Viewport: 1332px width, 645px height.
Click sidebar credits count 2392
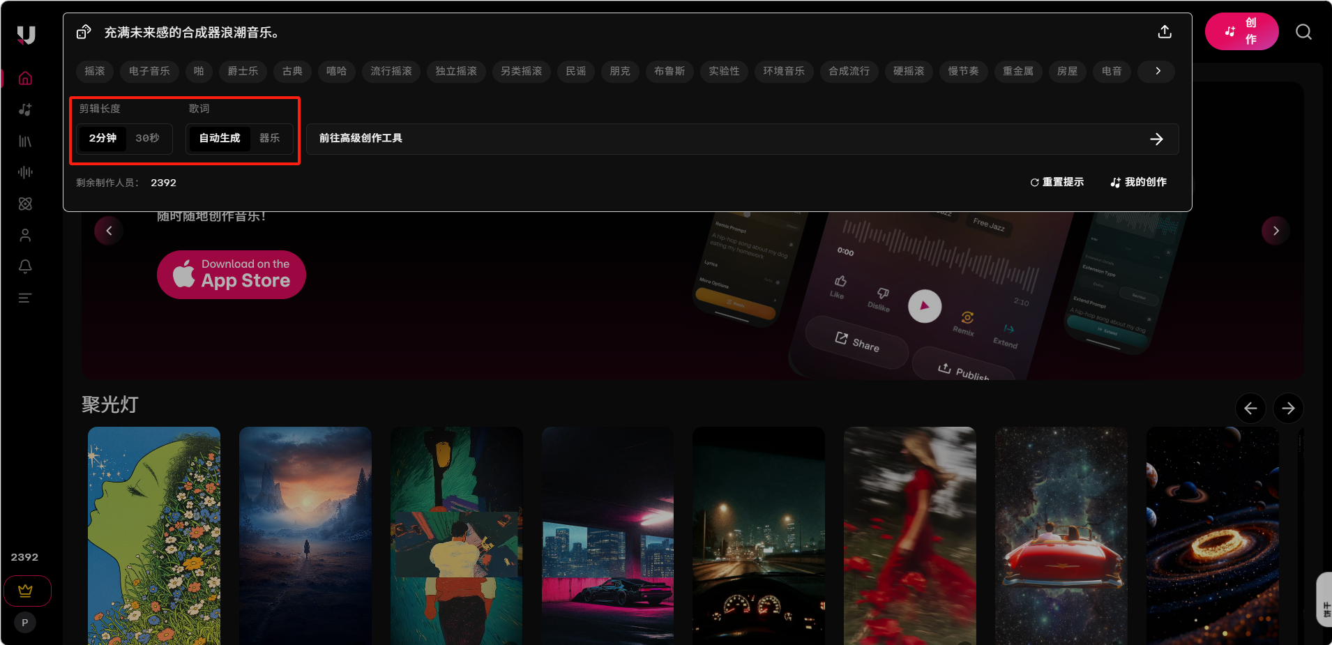point(24,557)
